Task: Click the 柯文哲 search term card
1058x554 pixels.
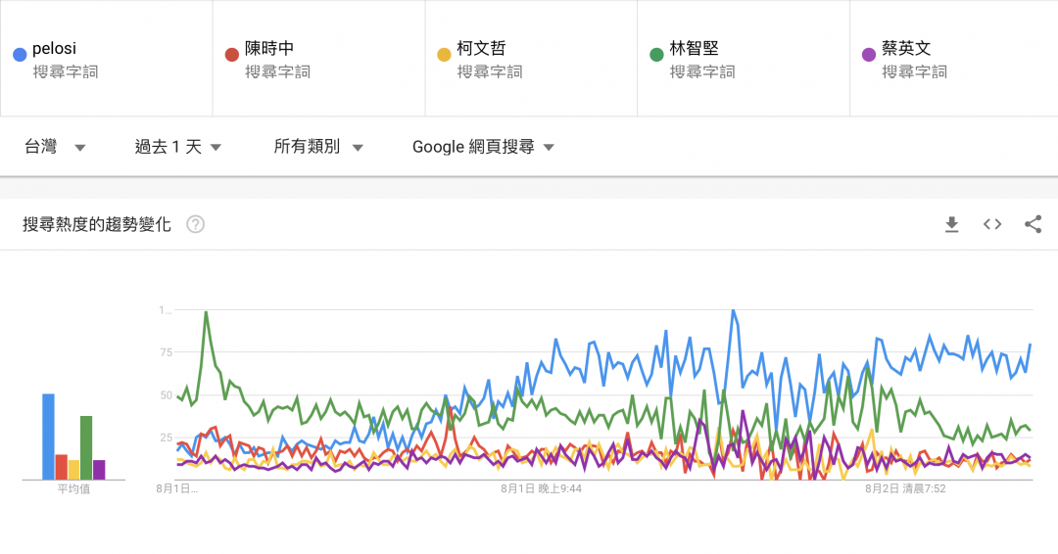Action: (531, 59)
